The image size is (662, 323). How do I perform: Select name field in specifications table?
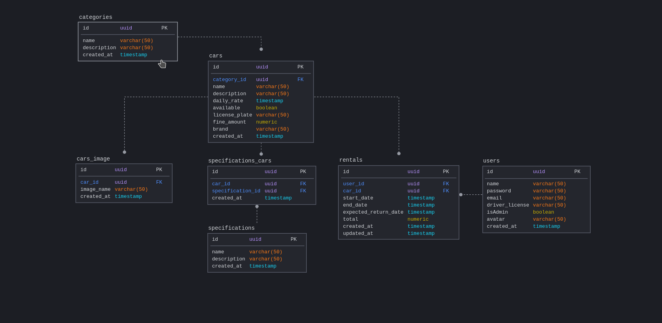pyautogui.click(x=218, y=252)
